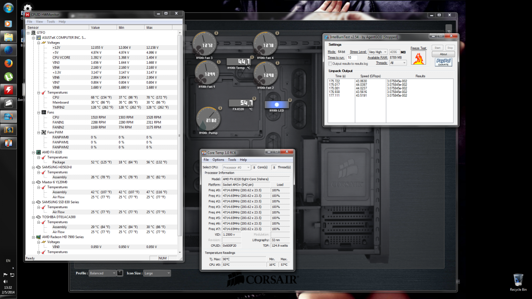
Task: Open the Recycle Bin on desktop
Action: tap(518, 282)
